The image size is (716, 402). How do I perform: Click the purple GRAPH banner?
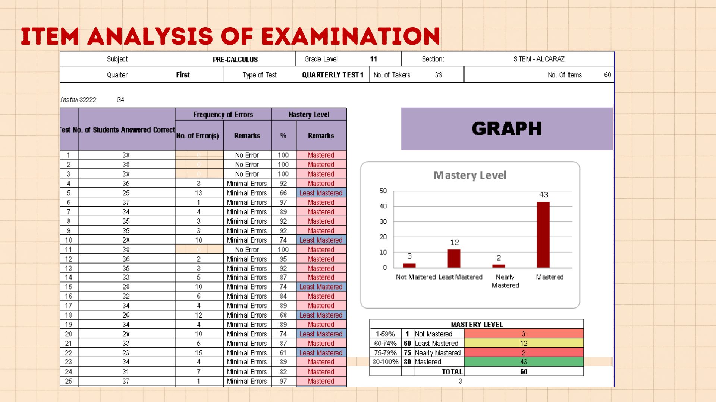pos(506,129)
